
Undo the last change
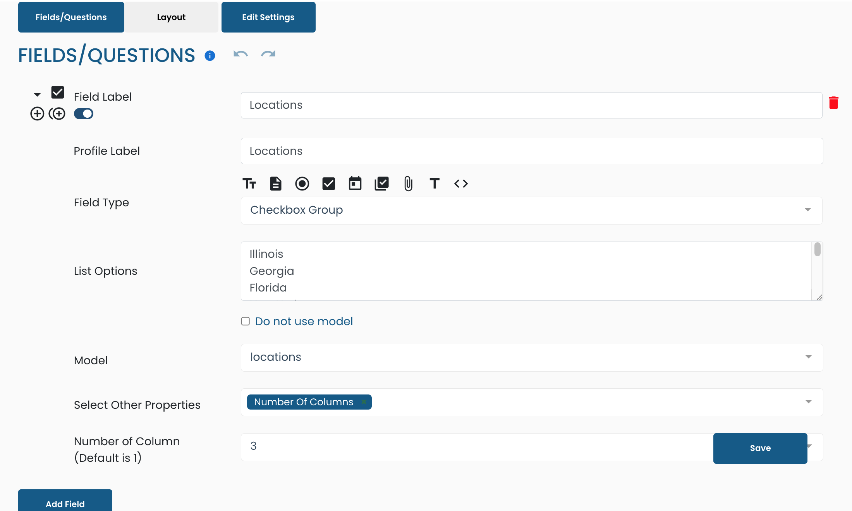(x=240, y=54)
